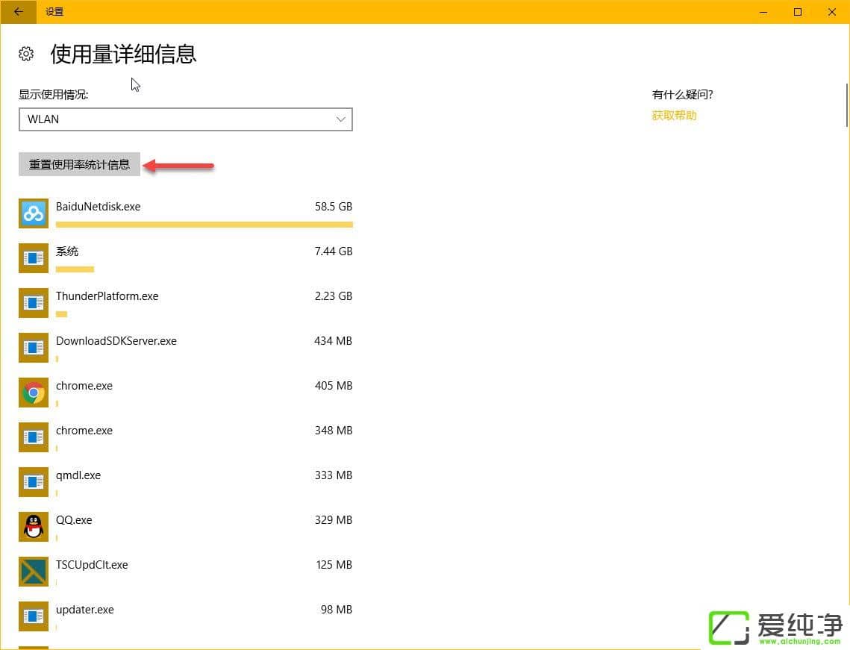Viewport: 850px width, 650px height.
Task: Select the Chrome browser icon
Action: (33, 393)
